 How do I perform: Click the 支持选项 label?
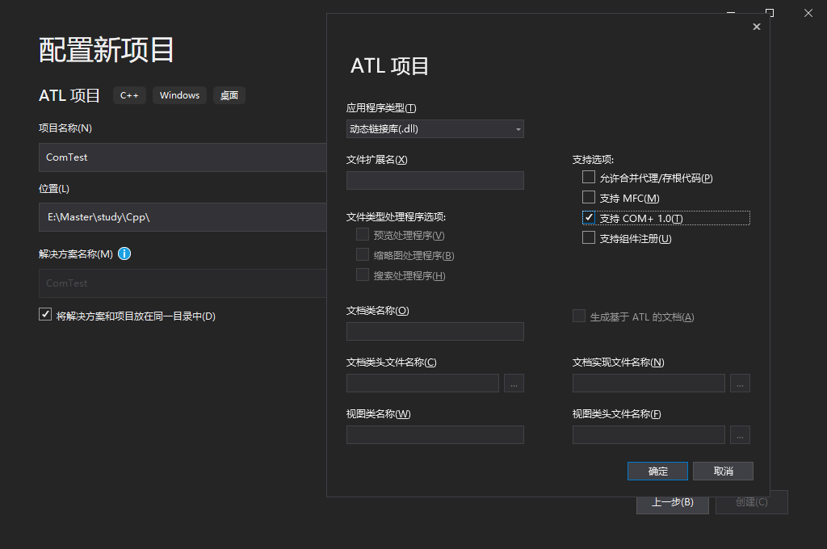[x=594, y=160]
